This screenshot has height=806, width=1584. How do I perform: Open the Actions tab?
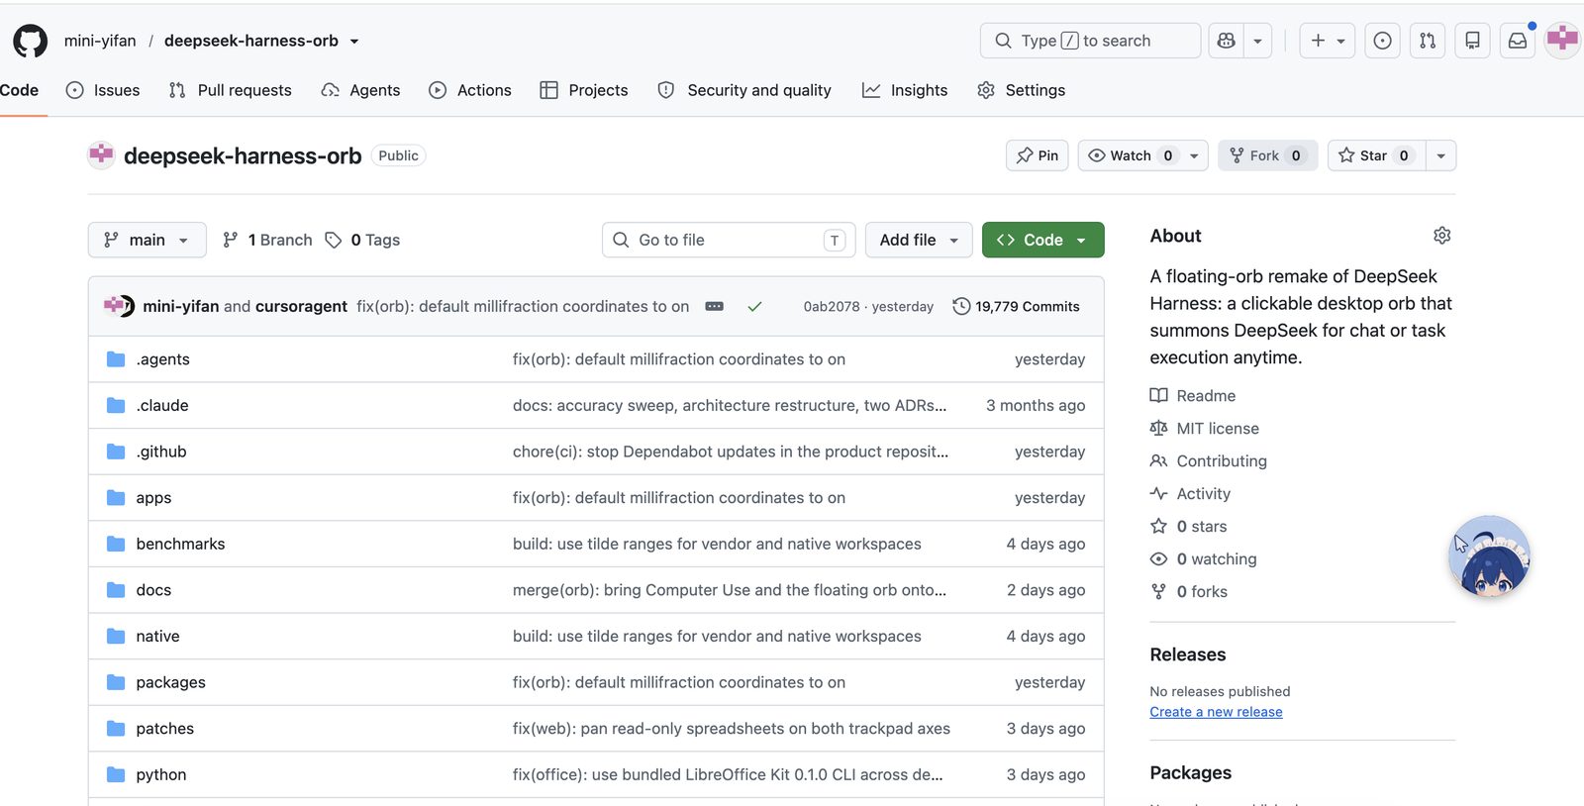469,90
